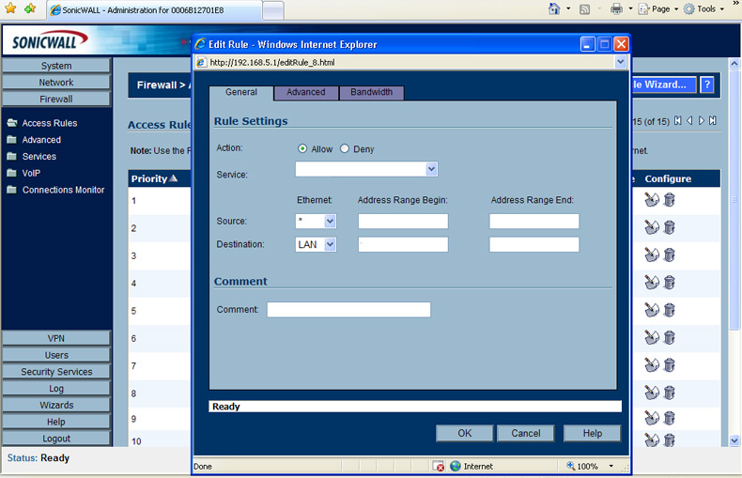Click the Source Address Range Begin field
742x478 pixels.
pos(403,221)
